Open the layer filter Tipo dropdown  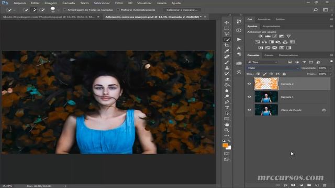pyautogui.click(x=263, y=62)
